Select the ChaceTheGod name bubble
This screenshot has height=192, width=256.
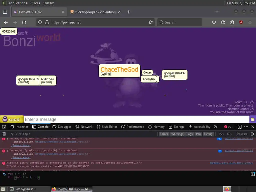pyautogui.click(x=119, y=71)
